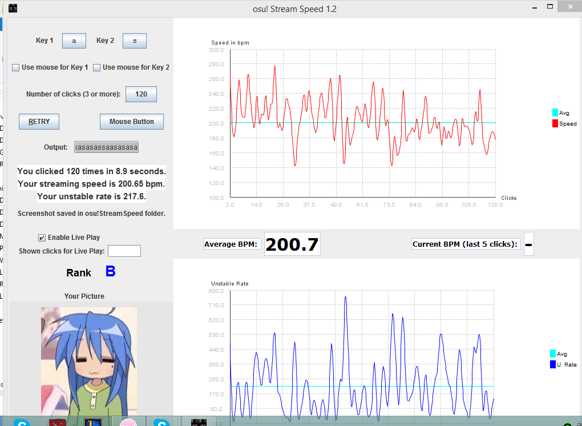Image resolution: width=582 pixels, height=426 pixels.
Task: Click the 'Unstable Rate' chart title
Action: (230, 284)
